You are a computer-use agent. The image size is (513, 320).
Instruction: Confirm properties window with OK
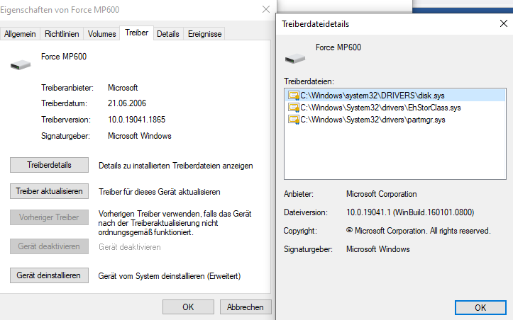point(188,307)
